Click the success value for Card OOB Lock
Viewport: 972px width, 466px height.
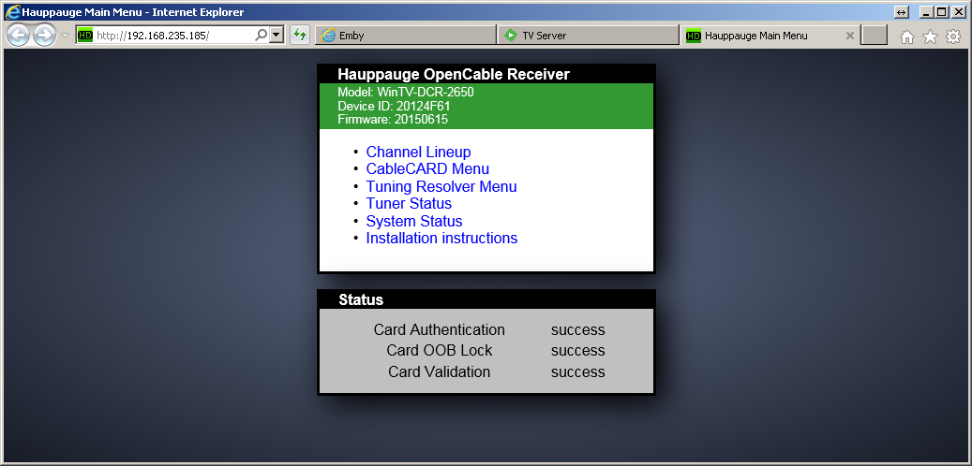(x=577, y=350)
